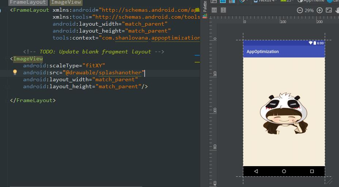339x187 pixels.
Task: Show design and blueprint side by side
Action: tap(232, 1)
